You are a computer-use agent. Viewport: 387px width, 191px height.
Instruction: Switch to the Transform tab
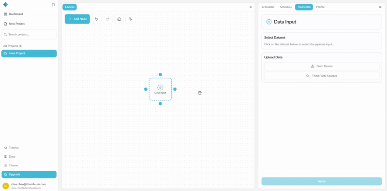(304, 7)
